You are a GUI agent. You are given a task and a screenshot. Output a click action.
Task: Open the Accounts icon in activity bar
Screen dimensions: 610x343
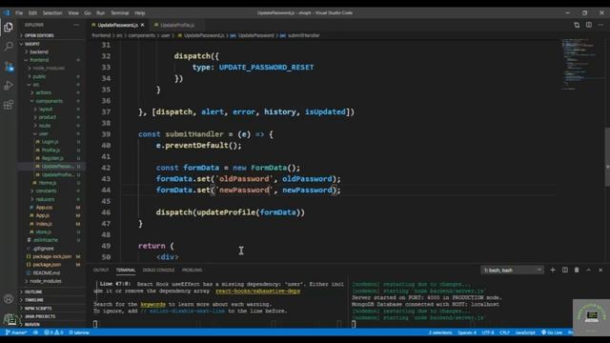pos(9,298)
